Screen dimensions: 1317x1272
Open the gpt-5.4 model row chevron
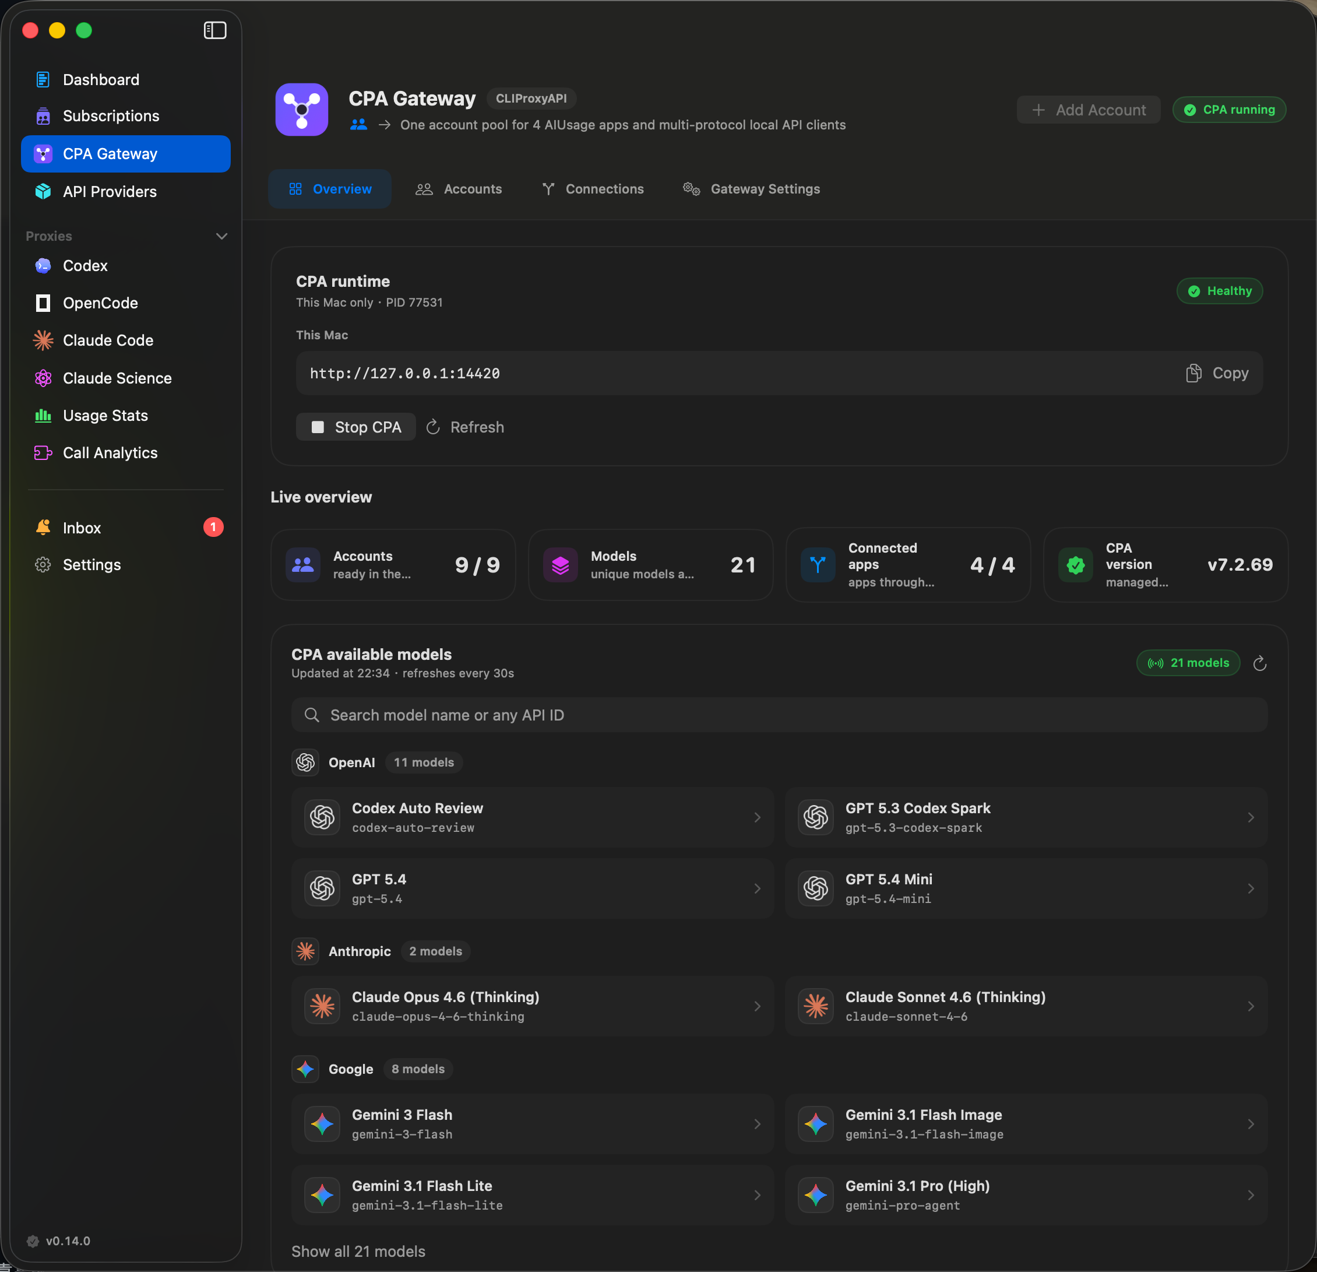758,889
